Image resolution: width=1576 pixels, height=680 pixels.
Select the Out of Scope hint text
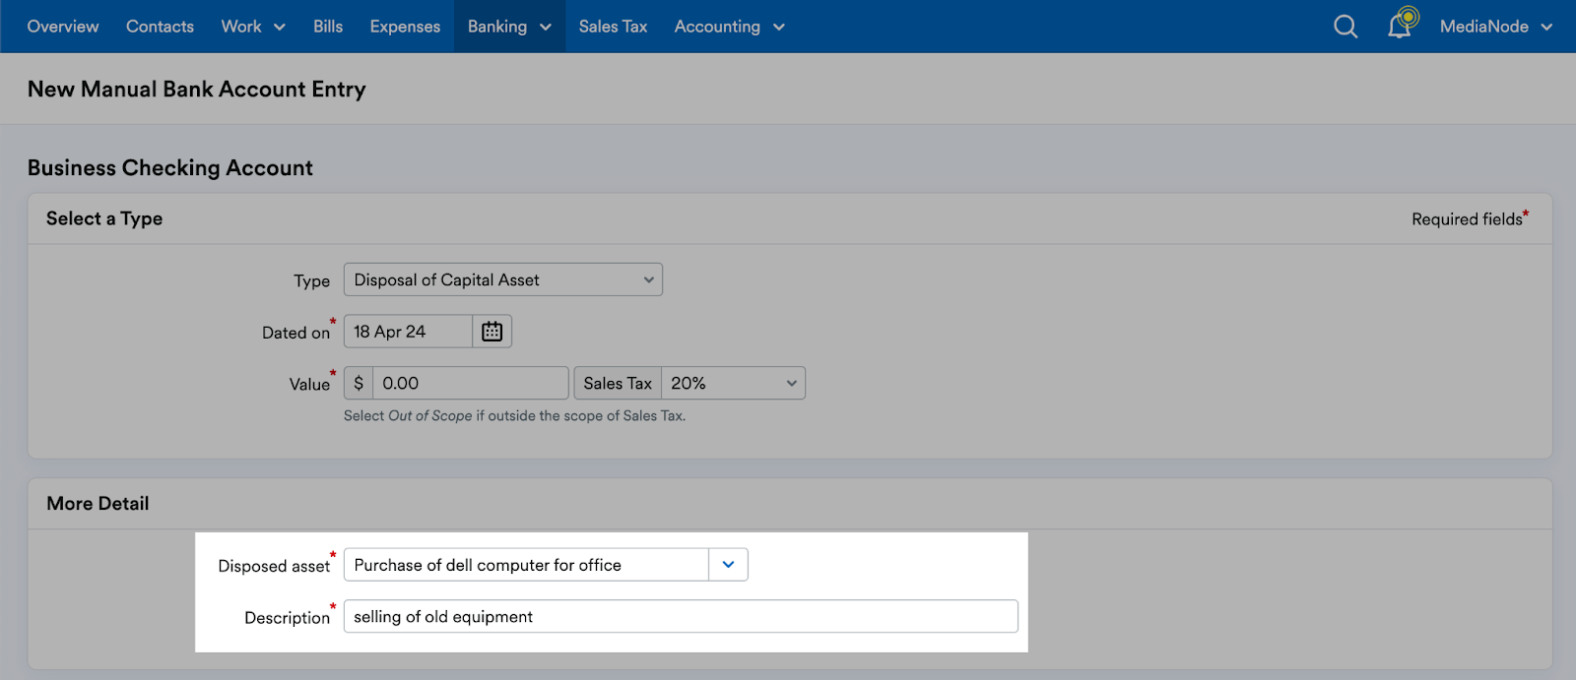click(430, 416)
